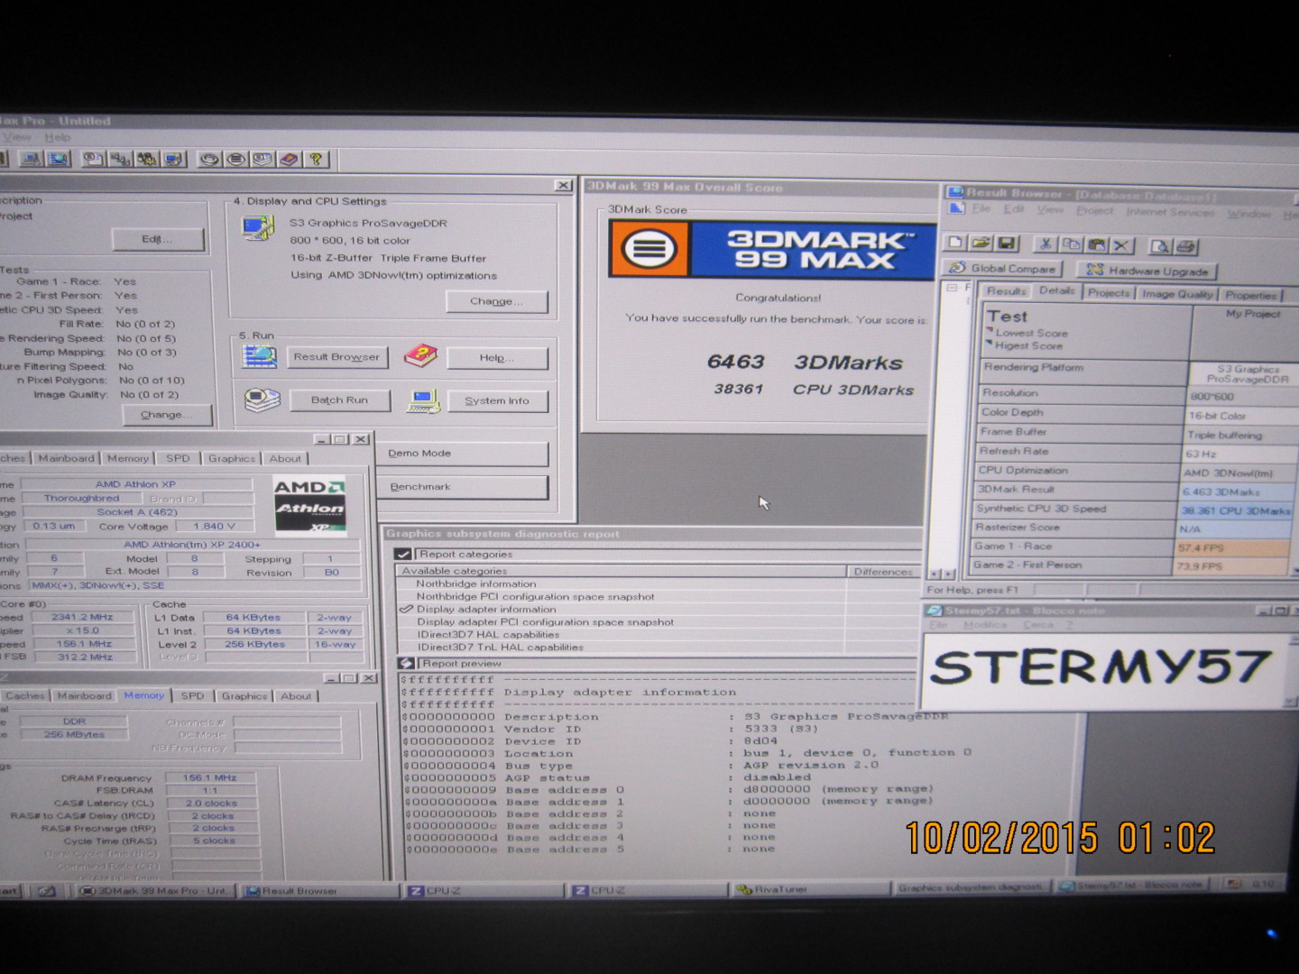Switch to Properties tab in Result Browser
This screenshot has width=1299, height=974.
(1250, 295)
